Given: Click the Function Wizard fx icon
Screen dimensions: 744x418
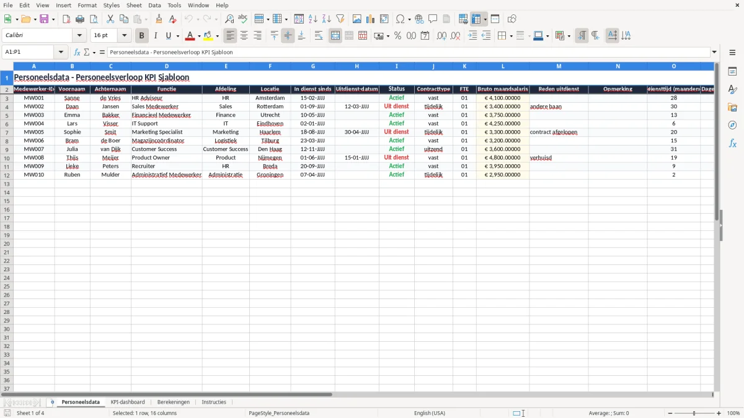Looking at the screenshot, I should [x=77, y=53].
